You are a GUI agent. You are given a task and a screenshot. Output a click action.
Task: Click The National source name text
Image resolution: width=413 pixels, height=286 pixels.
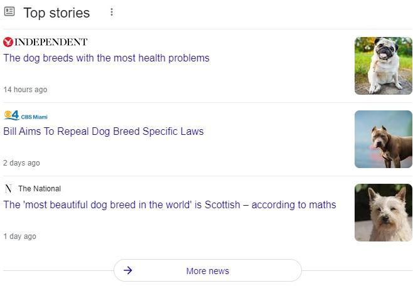click(x=40, y=189)
